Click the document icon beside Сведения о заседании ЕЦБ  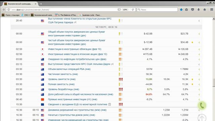pyautogui.click(x=110, y=105)
